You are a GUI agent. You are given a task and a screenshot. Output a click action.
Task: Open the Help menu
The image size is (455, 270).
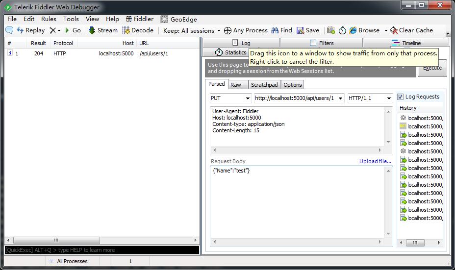click(x=112, y=19)
